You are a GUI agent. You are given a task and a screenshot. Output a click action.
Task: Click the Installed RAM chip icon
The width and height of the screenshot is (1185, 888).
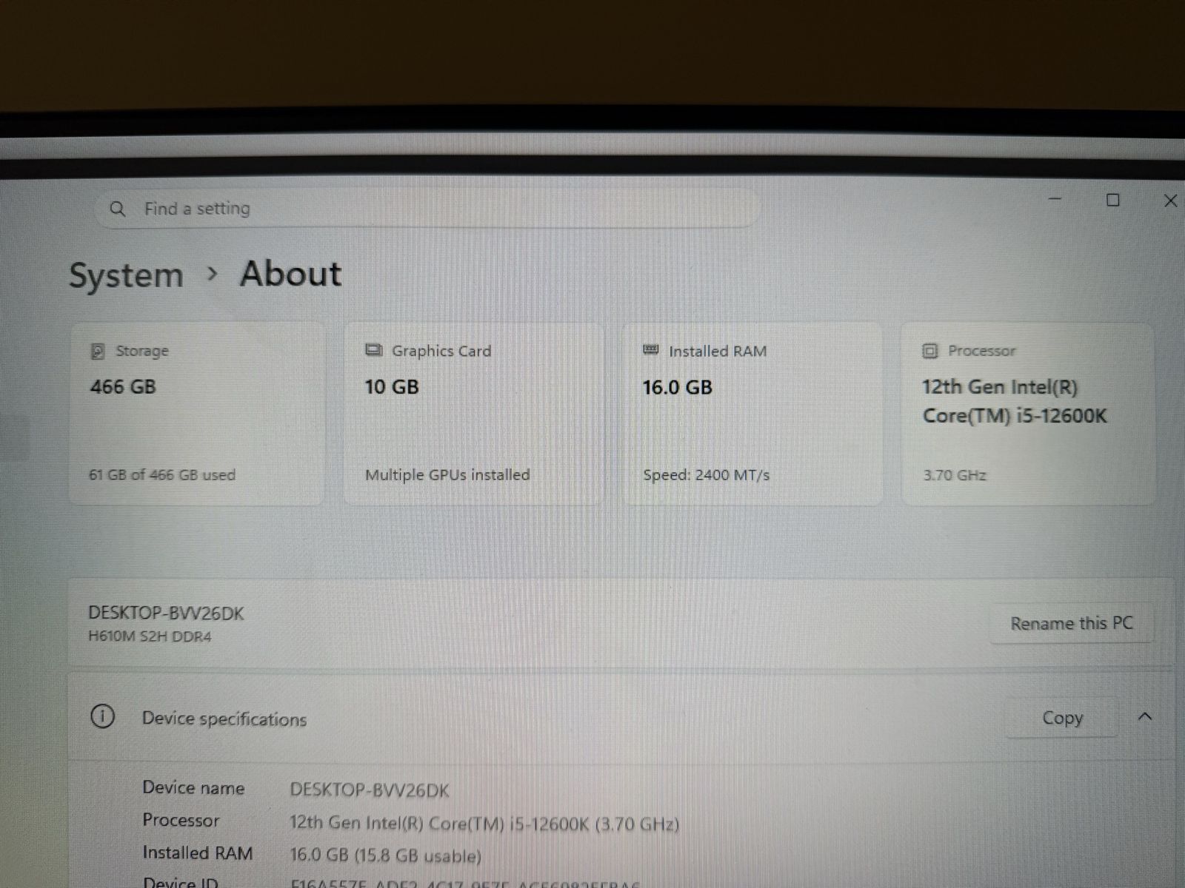[x=651, y=350]
